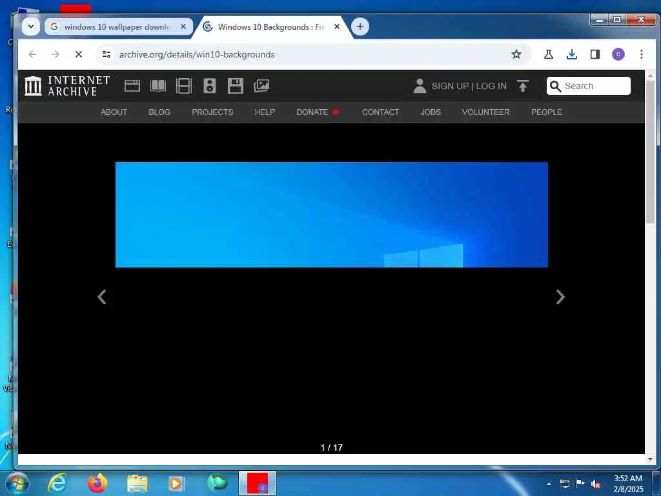
Task: Show the next image in the carousel
Action: pyautogui.click(x=560, y=297)
